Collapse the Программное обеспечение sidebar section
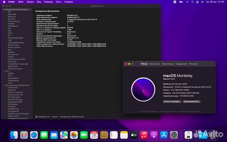The image size is (227, 142). click(4, 85)
